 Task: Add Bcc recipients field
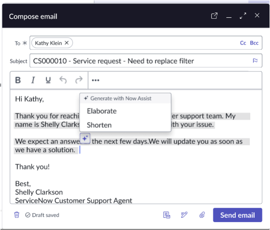point(254,43)
